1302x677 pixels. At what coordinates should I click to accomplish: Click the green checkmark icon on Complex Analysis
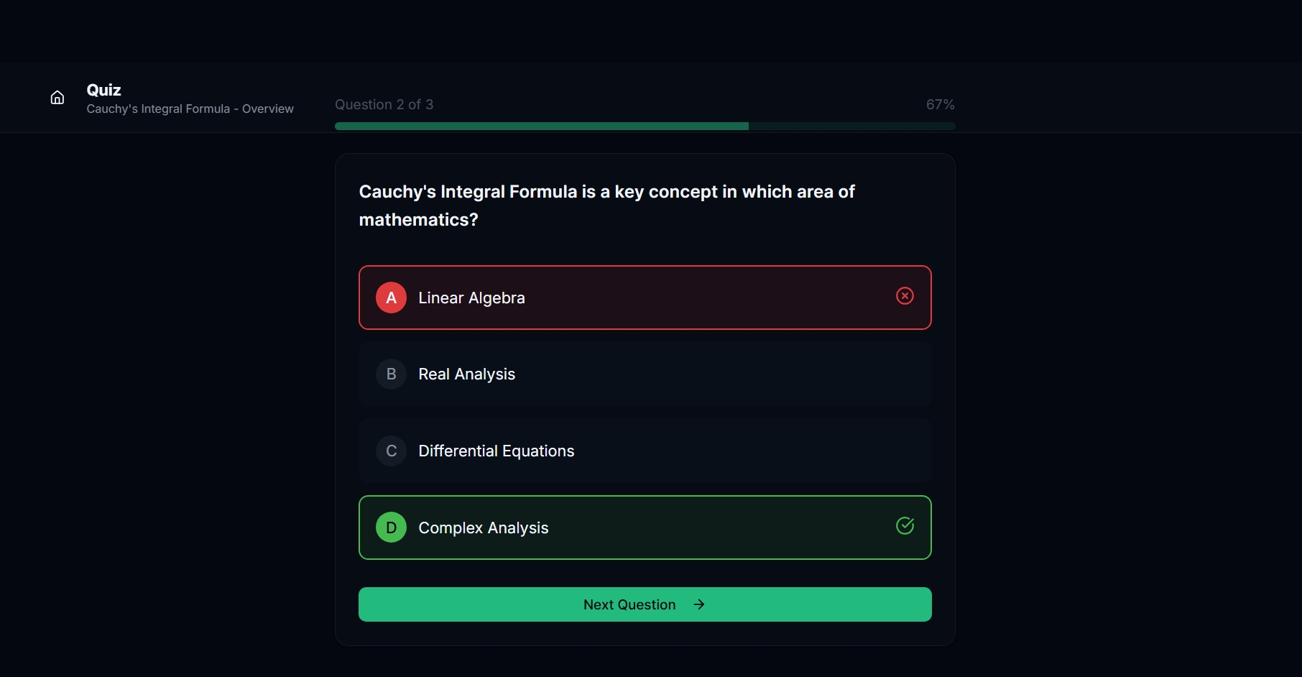coord(905,526)
